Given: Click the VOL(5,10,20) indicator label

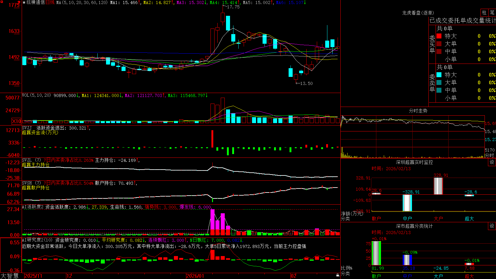Looking at the screenshot, I should click(x=37, y=95).
